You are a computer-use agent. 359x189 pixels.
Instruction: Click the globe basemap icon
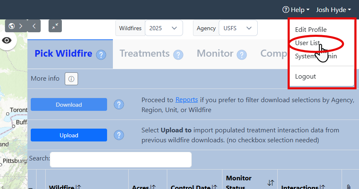pyautogui.click(x=12, y=26)
